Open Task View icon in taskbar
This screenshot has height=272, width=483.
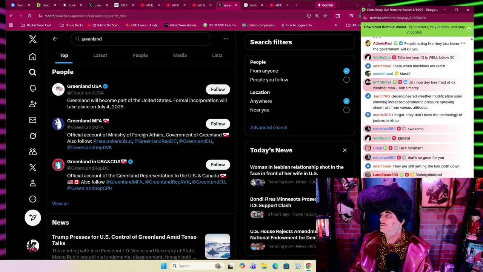tap(231, 266)
